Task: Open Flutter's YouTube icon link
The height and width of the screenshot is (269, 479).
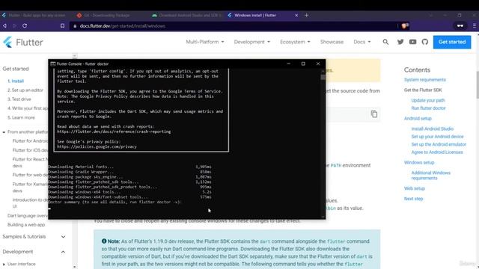Action: click(x=412, y=42)
